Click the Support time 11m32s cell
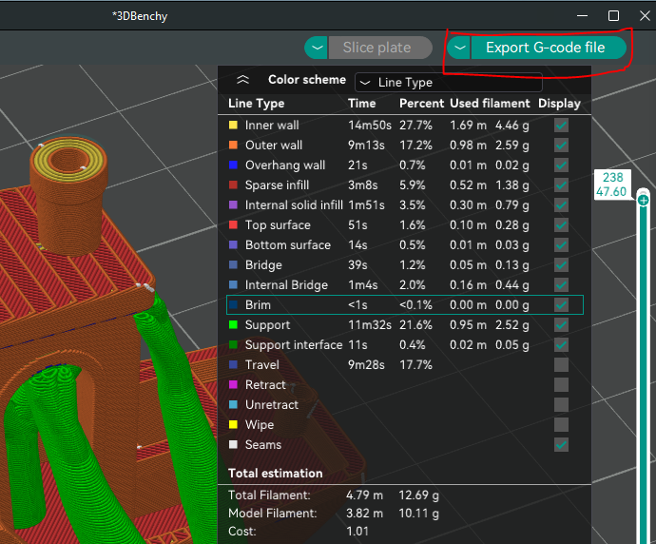The width and height of the screenshot is (656, 544). click(370, 324)
